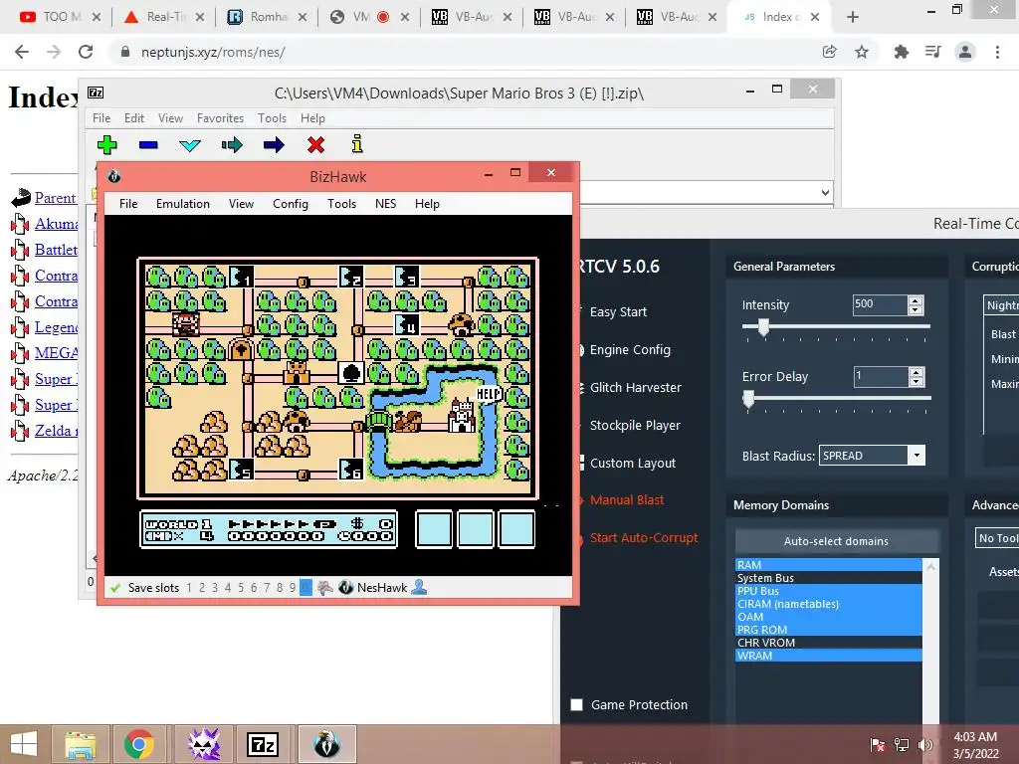
Task: Open the Nightmare corruption engine dropdown
Action: (1001, 305)
